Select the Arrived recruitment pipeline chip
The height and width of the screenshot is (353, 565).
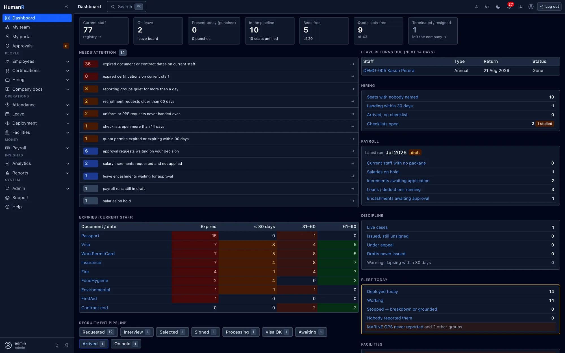click(94, 344)
